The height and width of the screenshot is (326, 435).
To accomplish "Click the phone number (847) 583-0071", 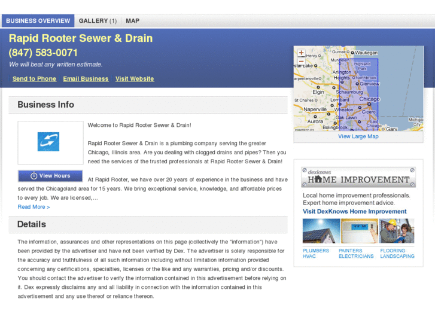I will coord(43,53).
